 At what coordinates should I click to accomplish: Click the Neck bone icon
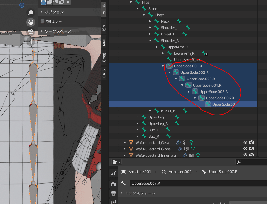tap(157, 21)
